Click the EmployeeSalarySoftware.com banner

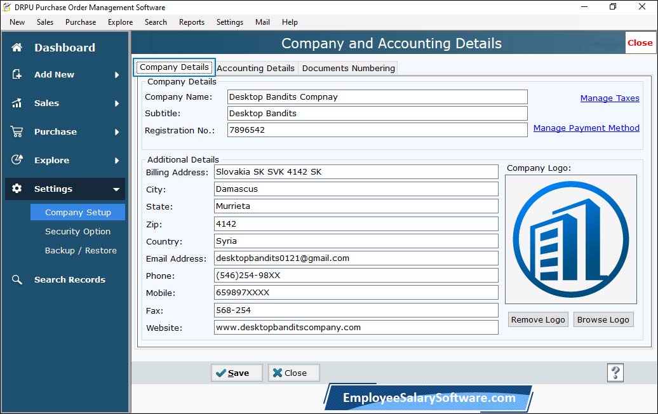(x=429, y=397)
